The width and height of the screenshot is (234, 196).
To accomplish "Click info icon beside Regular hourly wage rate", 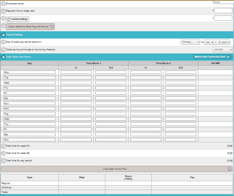I will 4,11.
